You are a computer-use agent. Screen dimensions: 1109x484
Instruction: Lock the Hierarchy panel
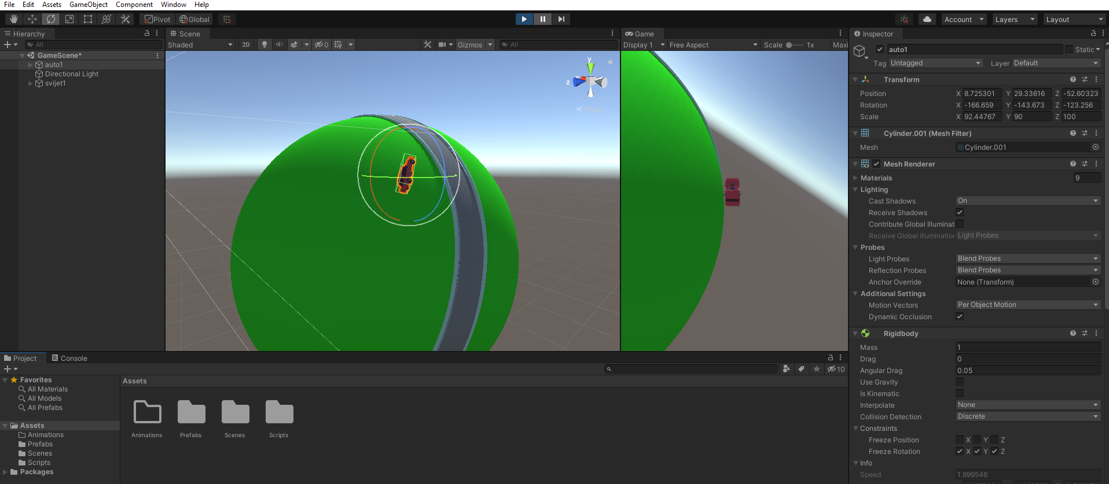[x=147, y=34]
